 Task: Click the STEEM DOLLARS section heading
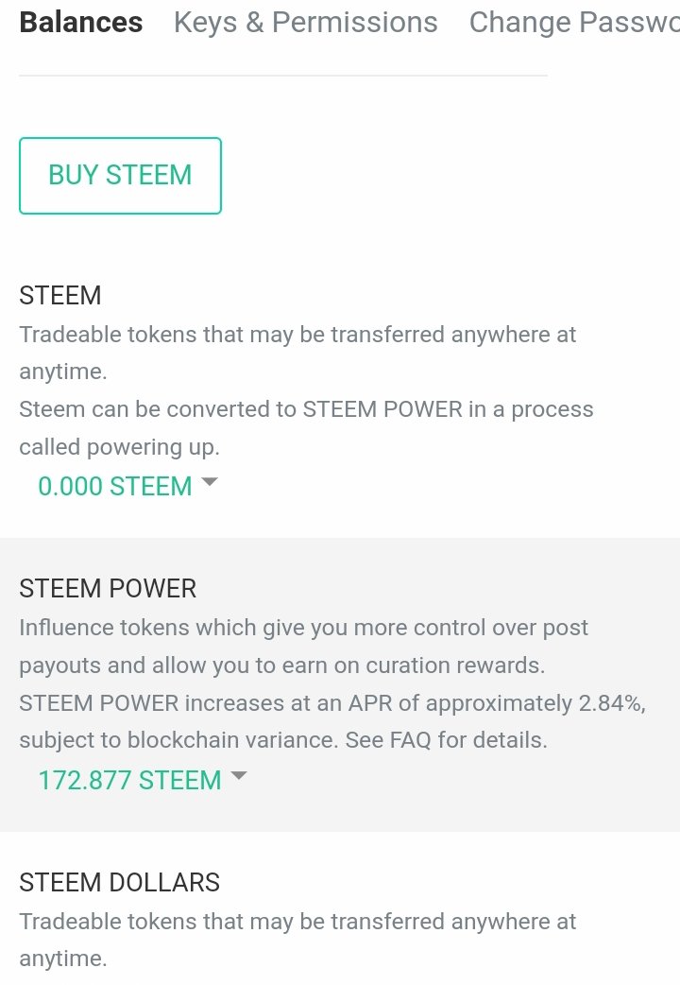pos(119,882)
